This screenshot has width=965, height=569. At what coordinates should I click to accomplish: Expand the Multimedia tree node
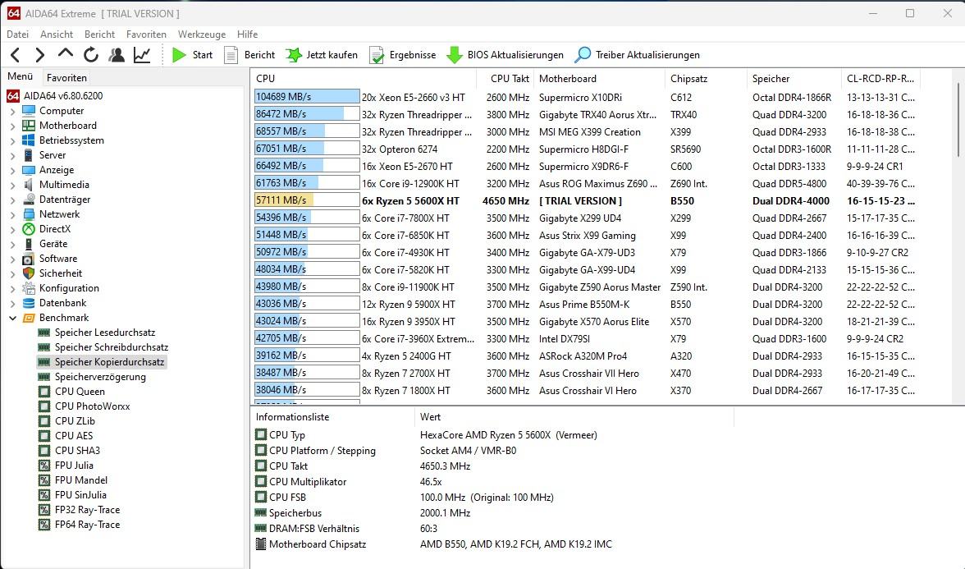pyautogui.click(x=13, y=185)
